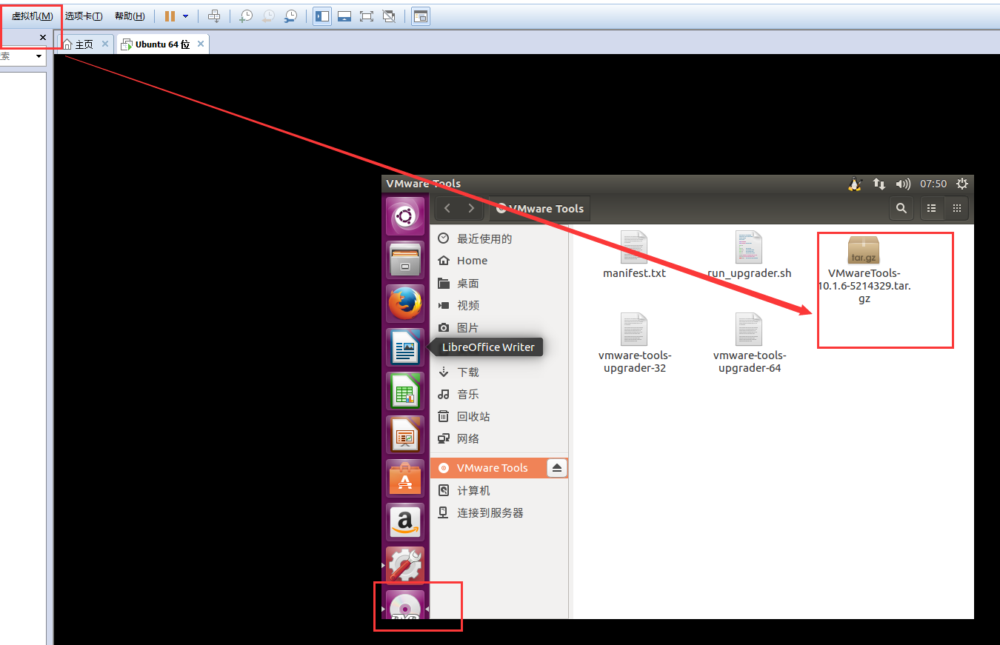Select the vmware-tools-upgrader-64 file
This screenshot has height=645, width=1000.
(749, 342)
